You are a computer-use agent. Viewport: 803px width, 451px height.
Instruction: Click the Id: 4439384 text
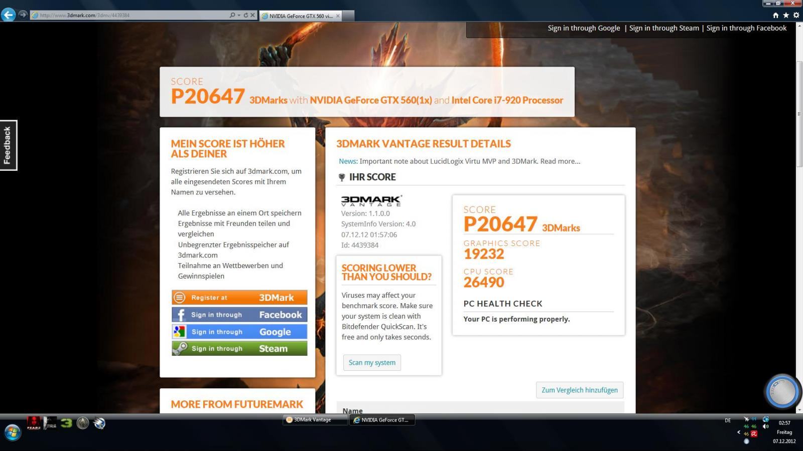[360, 245]
